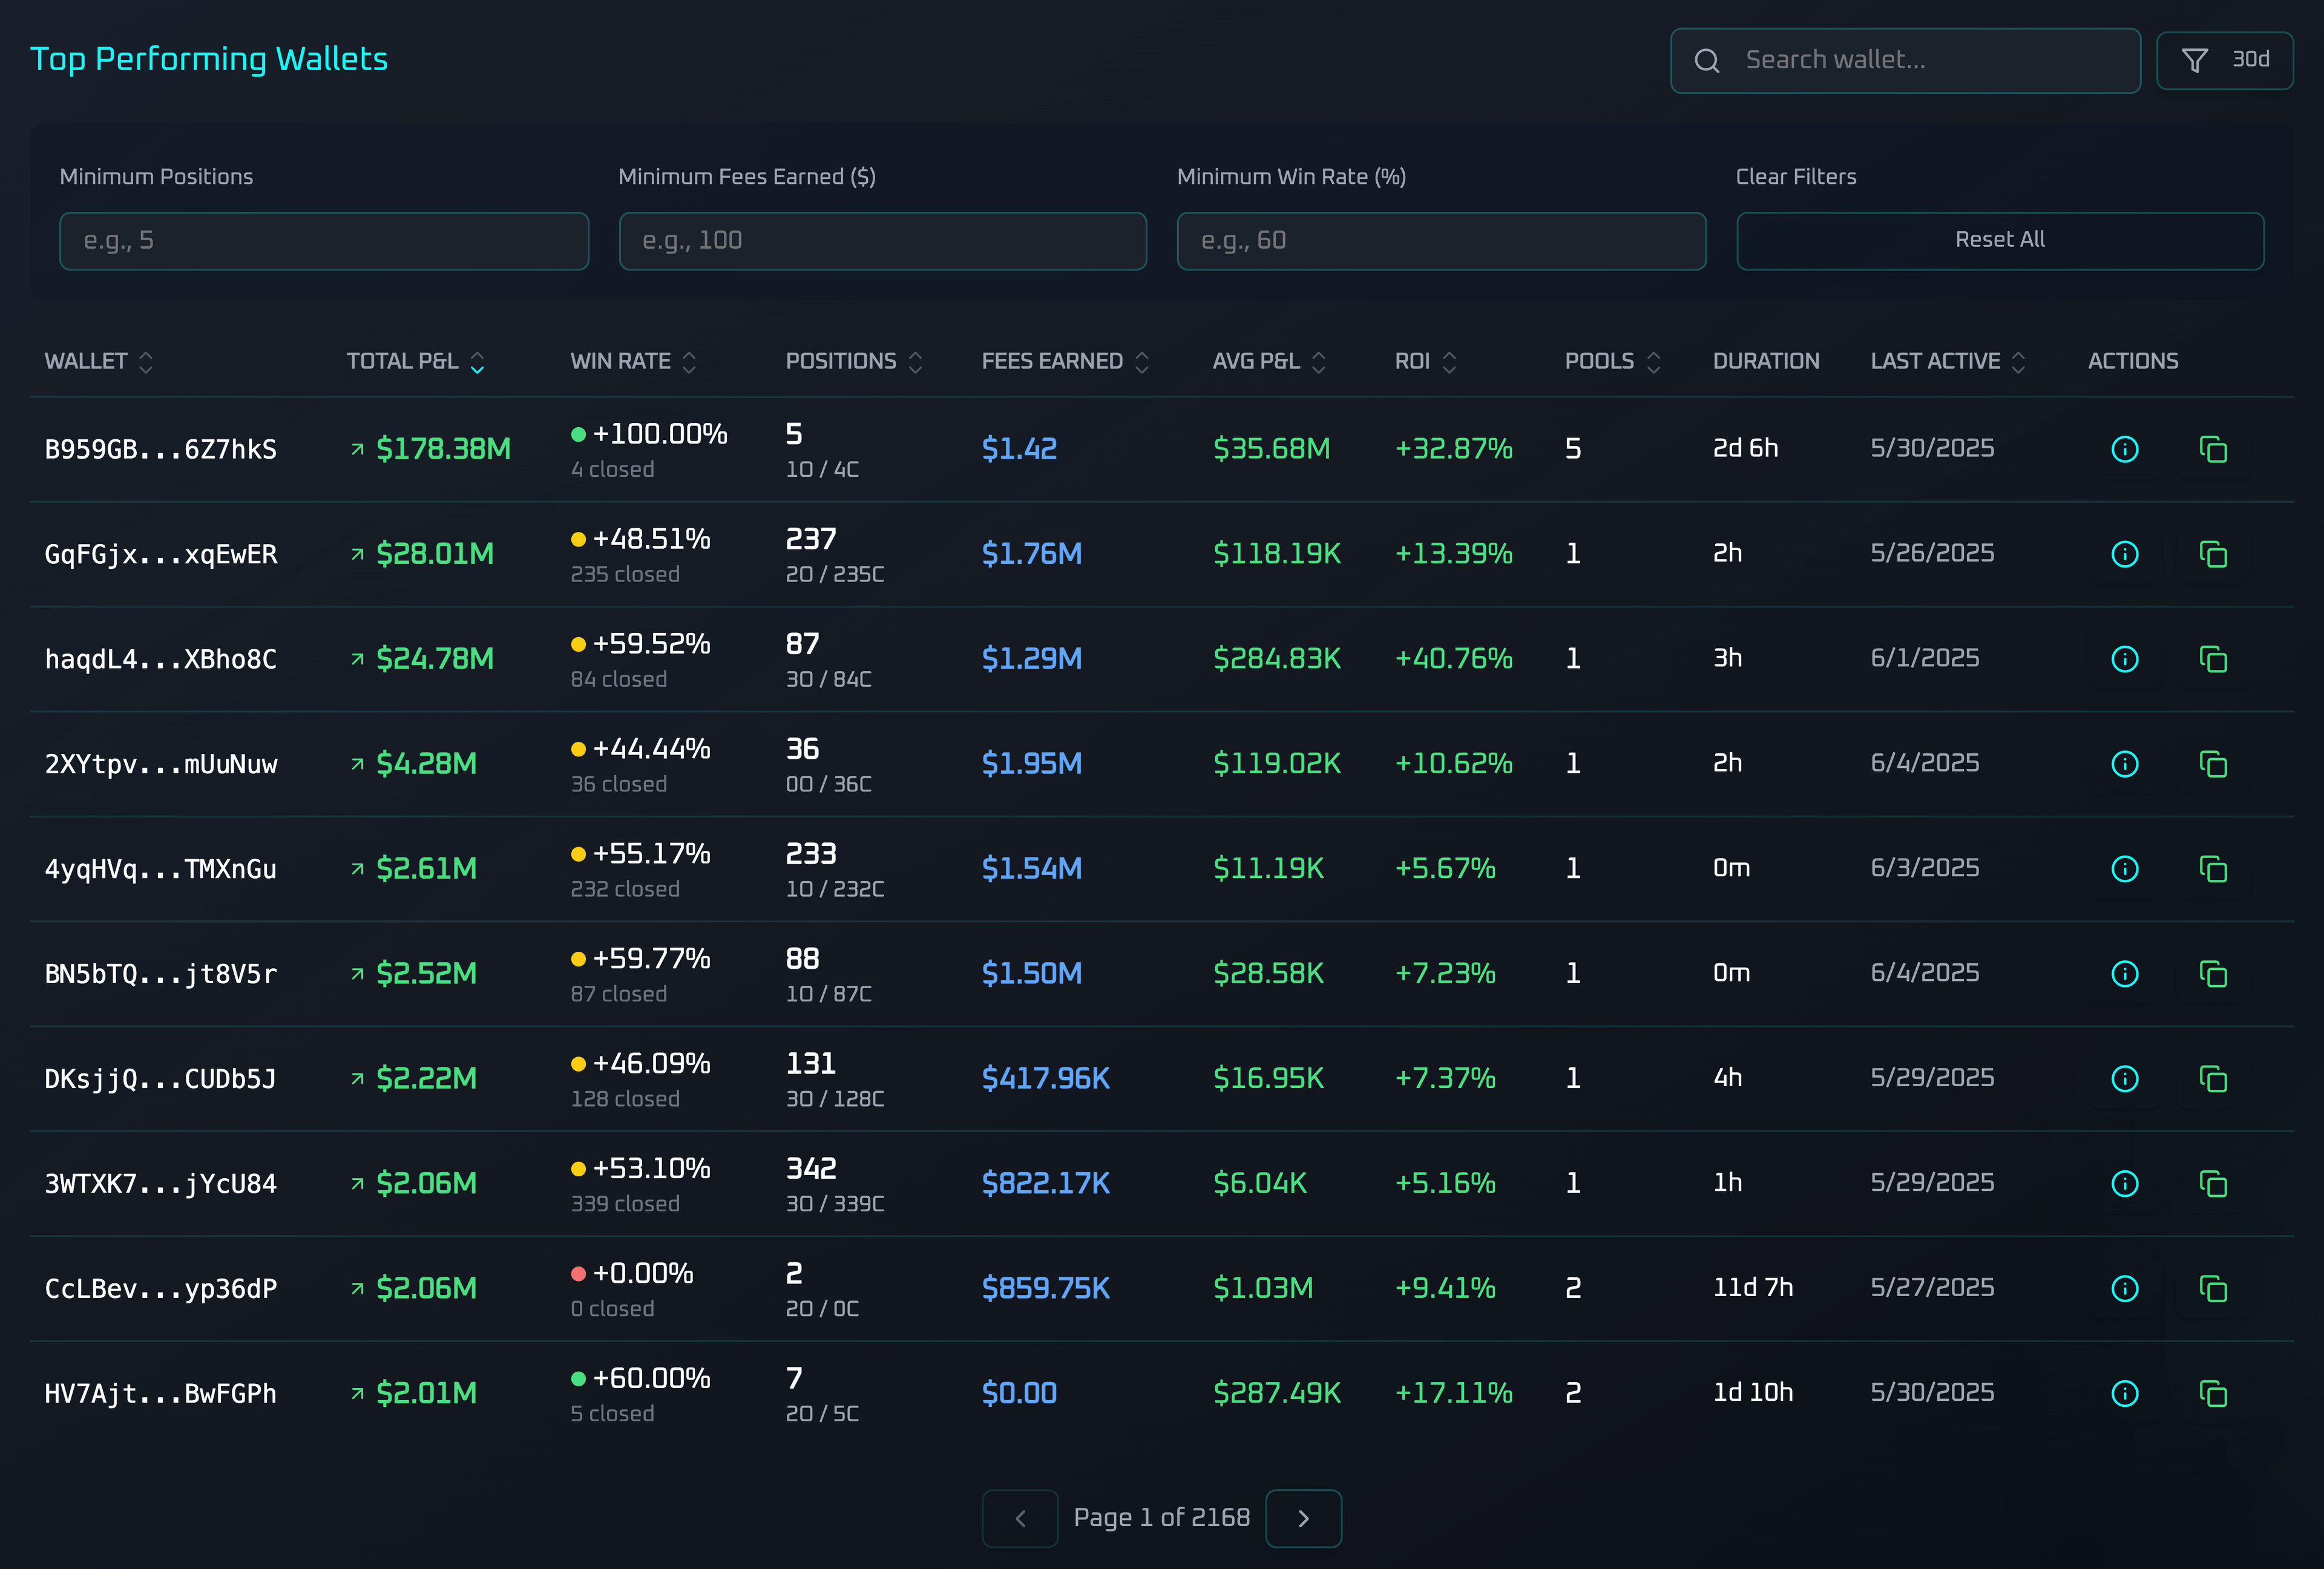Copy the DKsjjQ...CUDb5J wallet address
This screenshot has width=2324, height=1569.
[2213, 1079]
